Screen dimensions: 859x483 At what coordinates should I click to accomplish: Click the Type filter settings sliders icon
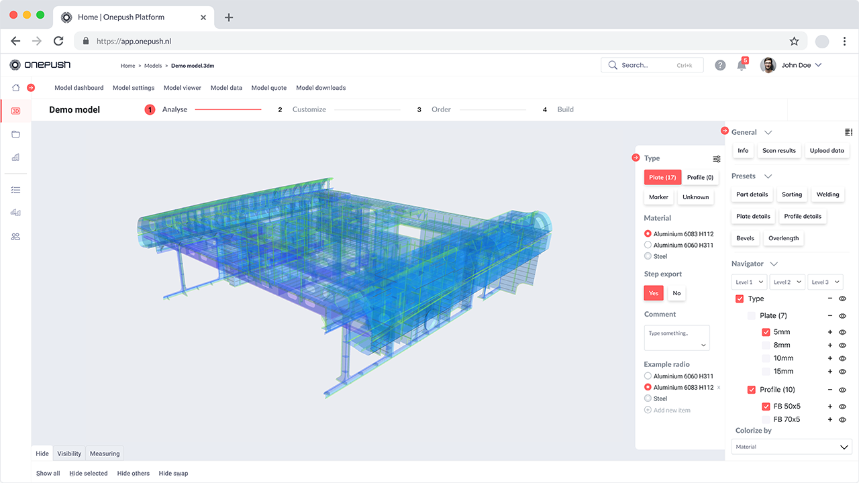click(x=717, y=159)
